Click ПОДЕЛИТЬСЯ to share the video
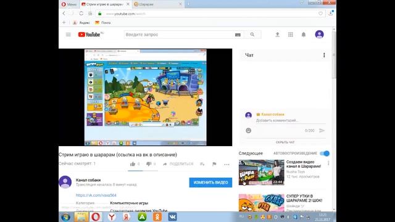The width and height of the screenshot is (395, 222). [x=178, y=164]
